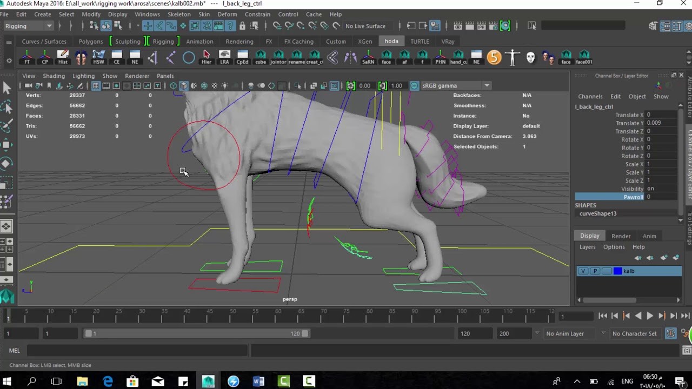Image resolution: width=692 pixels, height=389 pixels.
Task: Open the CpEd shelf item
Action: point(242,57)
